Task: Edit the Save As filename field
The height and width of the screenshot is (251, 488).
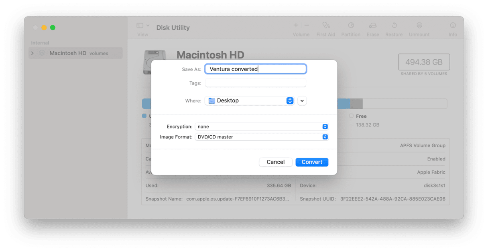Action: pyautogui.click(x=256, y=69)
